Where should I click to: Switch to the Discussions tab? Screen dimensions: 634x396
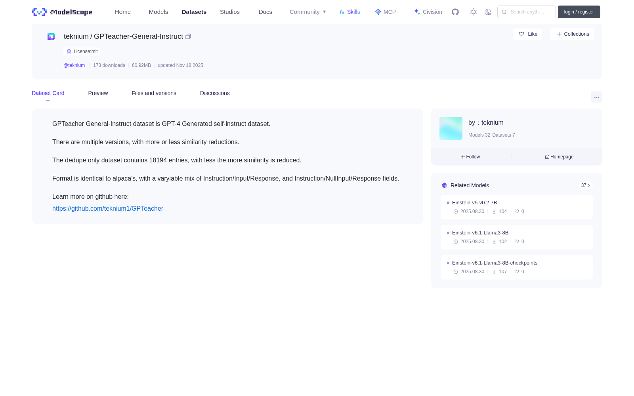tap(215, 93)
